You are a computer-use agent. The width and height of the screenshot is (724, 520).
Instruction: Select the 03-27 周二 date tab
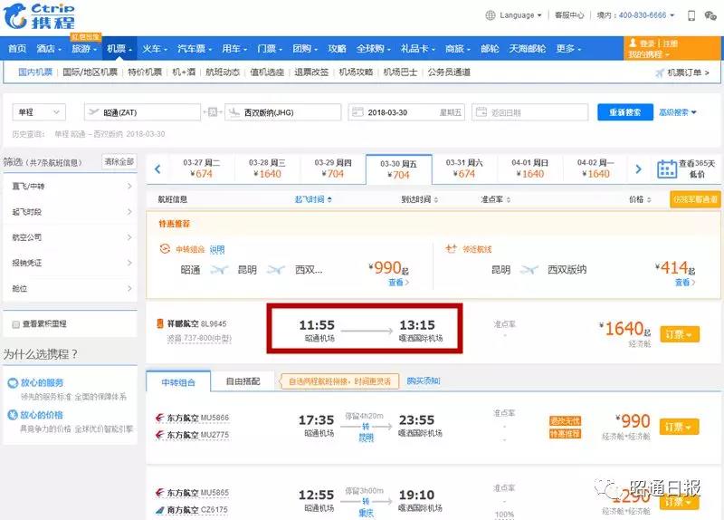point(201,169)
